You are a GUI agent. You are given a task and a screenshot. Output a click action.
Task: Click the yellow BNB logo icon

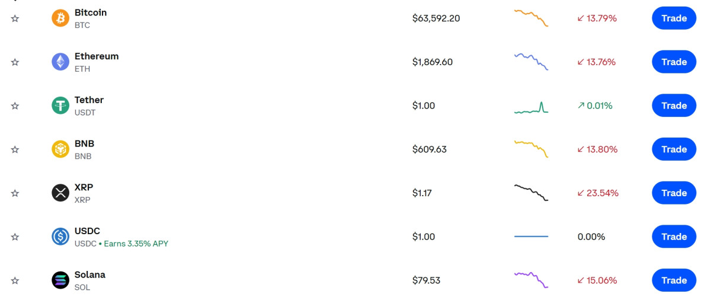coord(60,149)
